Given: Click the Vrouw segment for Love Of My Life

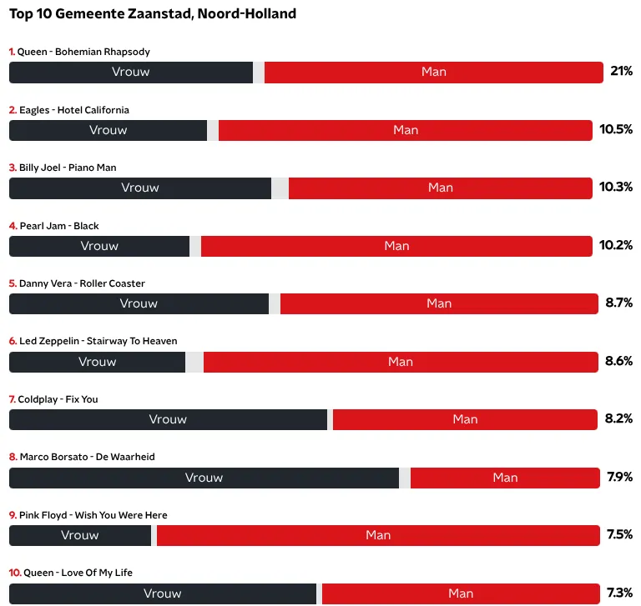Looking at the screenshot, I should 163,593.
